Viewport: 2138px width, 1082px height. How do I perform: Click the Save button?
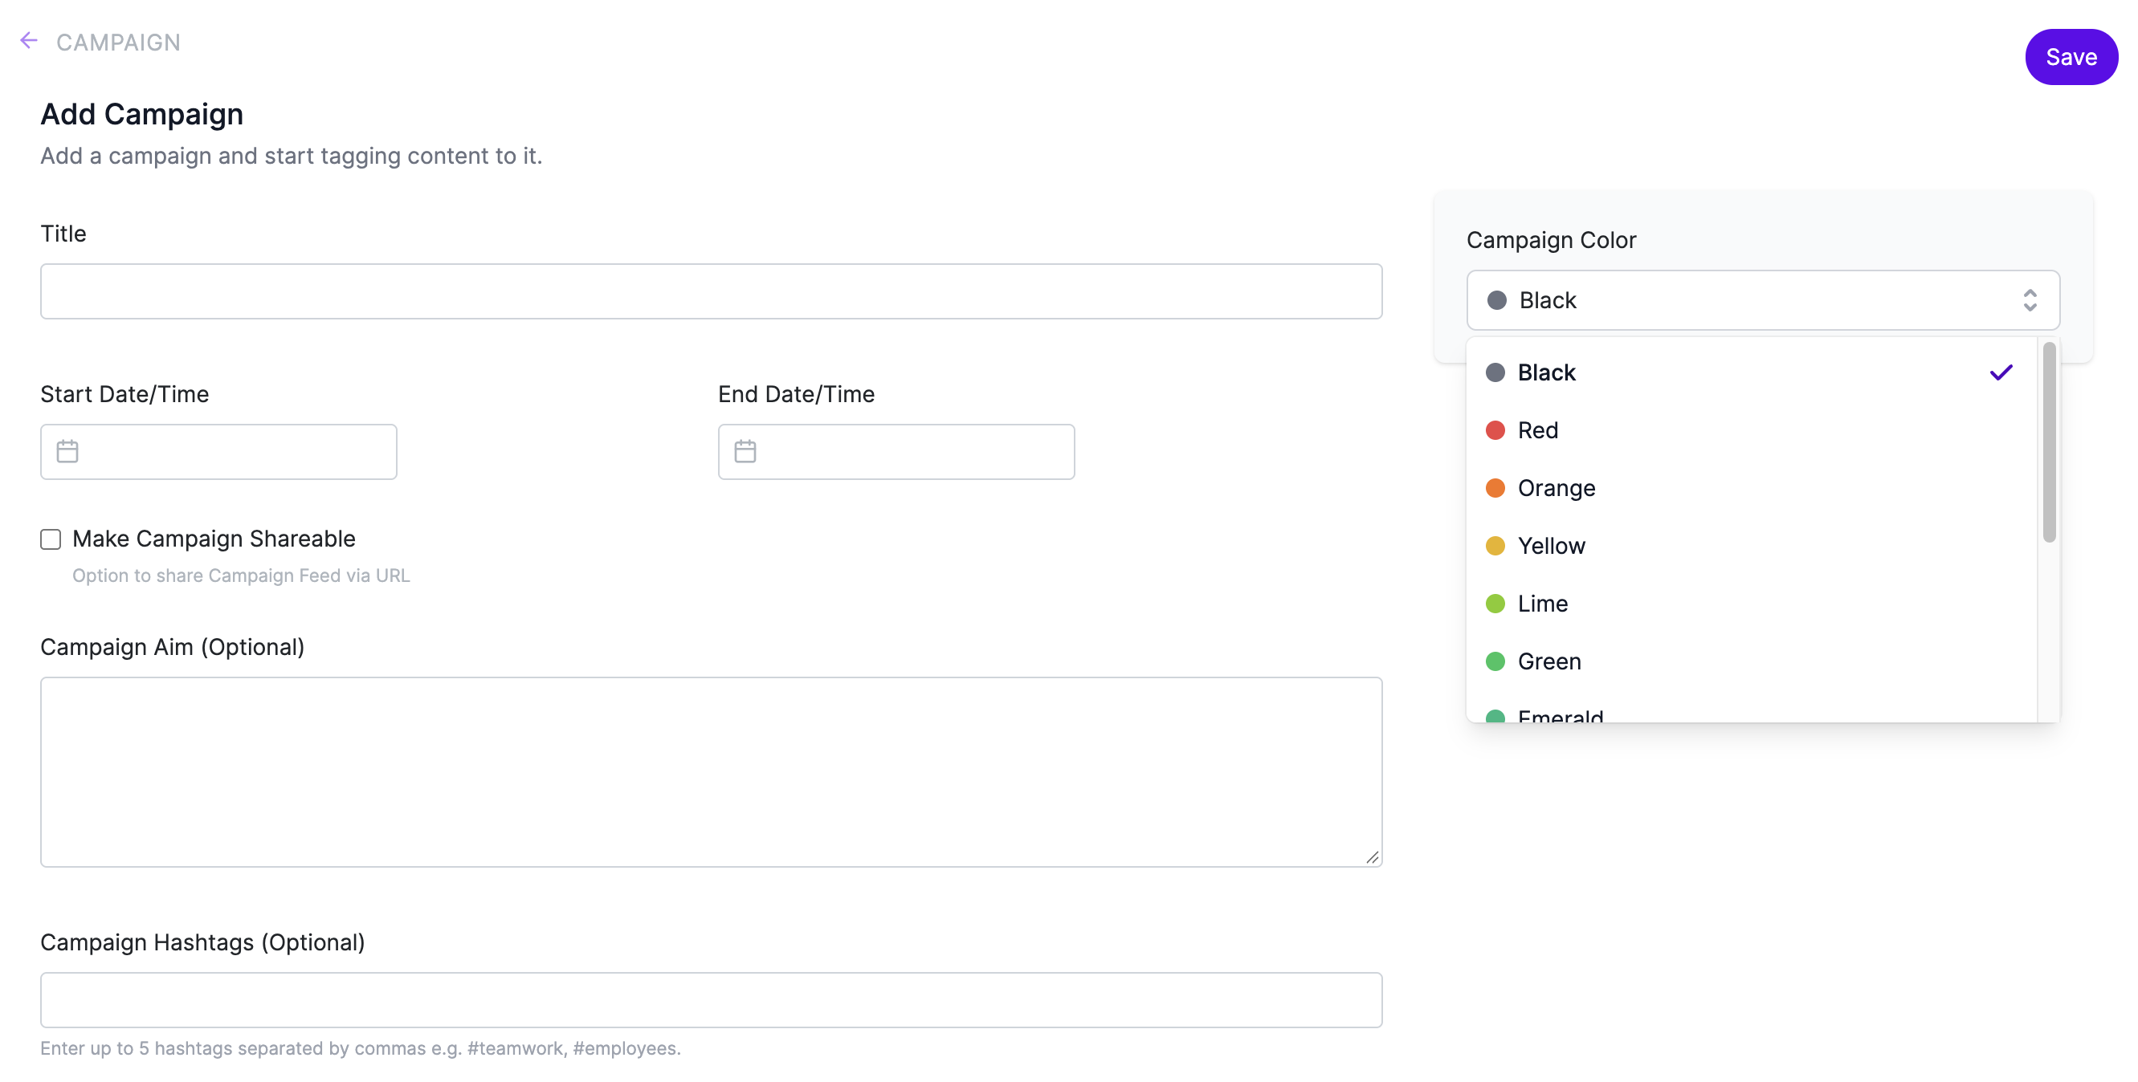click(2071, 57)
